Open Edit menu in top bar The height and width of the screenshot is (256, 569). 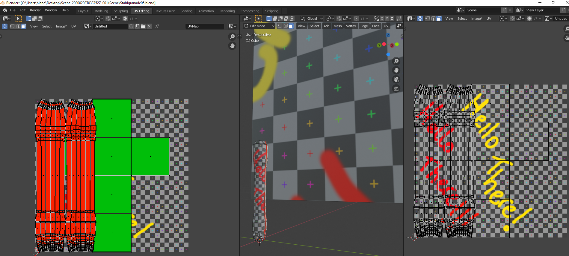click(22, 10)
